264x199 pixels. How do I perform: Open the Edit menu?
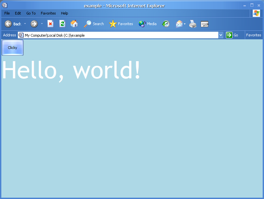18,13
